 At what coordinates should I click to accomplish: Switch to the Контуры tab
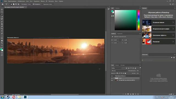(x=122, y=65)
